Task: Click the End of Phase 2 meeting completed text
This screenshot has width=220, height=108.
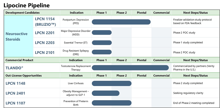Action: click(x=194, y=103)
